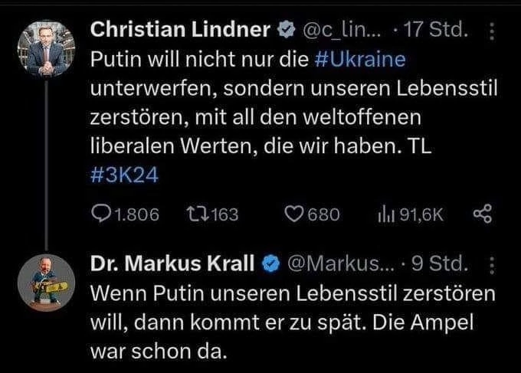Open the #Ukraine hashtag
The image size is (521, 373).
[360, 60]
